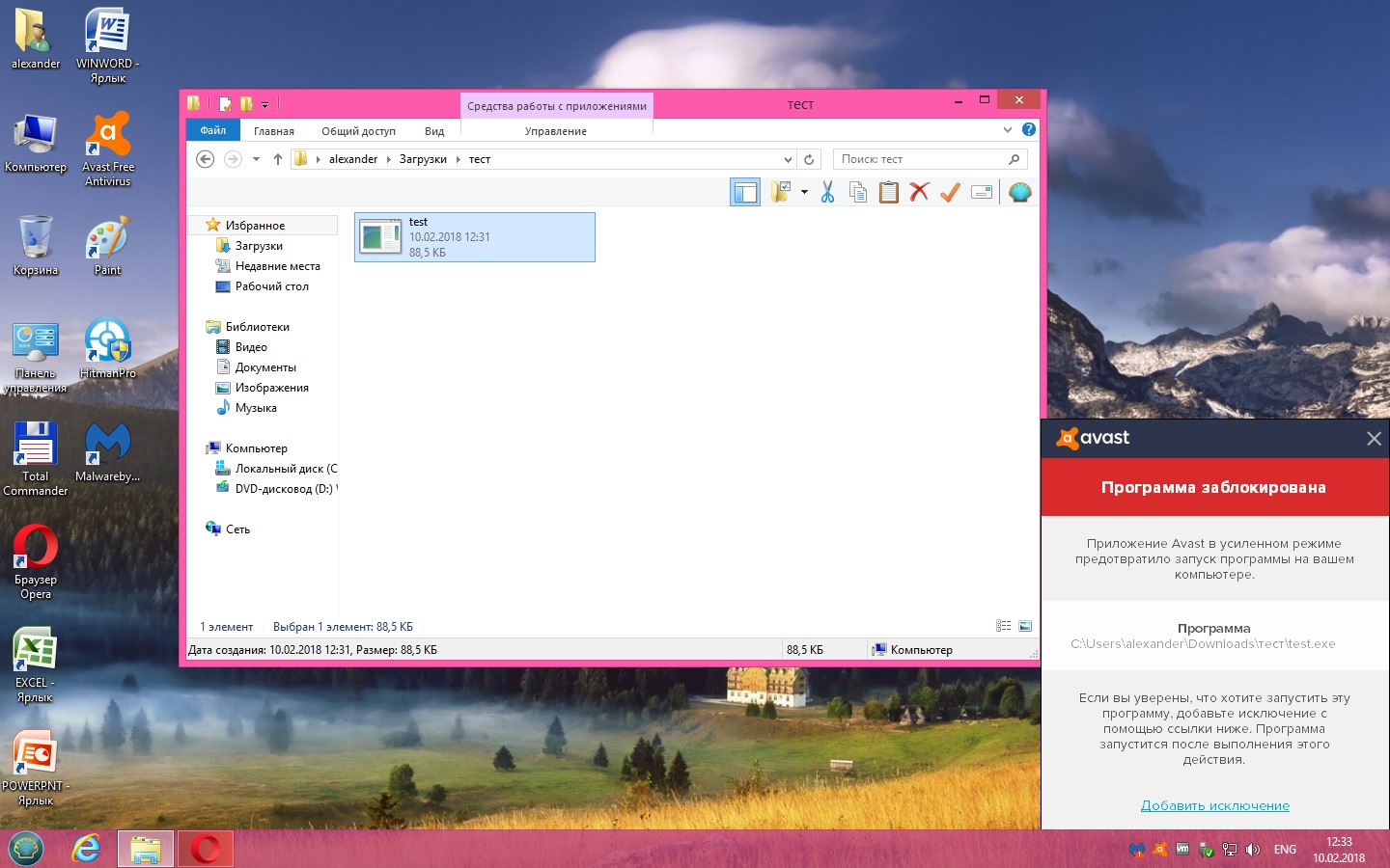Switch to large thumbnails view in status bar
The image size is (1390, 868).
click(x=1025, y=626)
